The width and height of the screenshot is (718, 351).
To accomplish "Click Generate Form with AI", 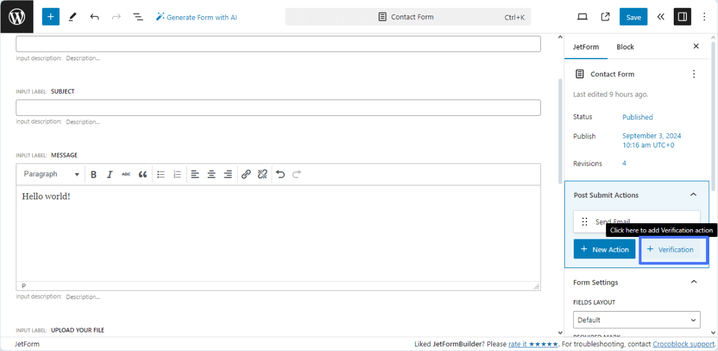I will (x=196, y=17).
